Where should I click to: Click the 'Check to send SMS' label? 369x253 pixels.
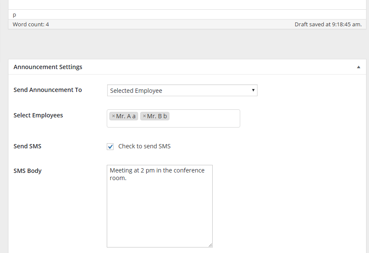click(x=144, y=146)
